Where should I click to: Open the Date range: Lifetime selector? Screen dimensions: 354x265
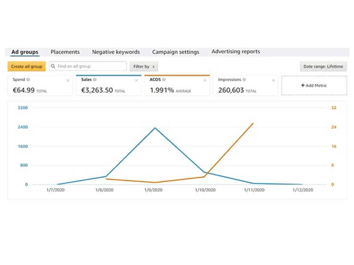click(x=323, y=67)
